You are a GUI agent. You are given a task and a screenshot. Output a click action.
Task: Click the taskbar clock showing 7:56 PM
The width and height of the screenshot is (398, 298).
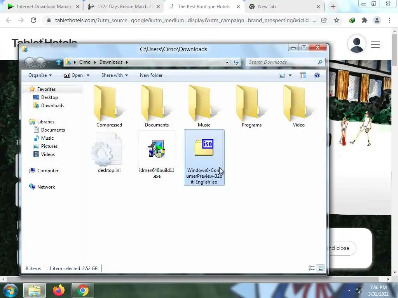pos(378,291)
